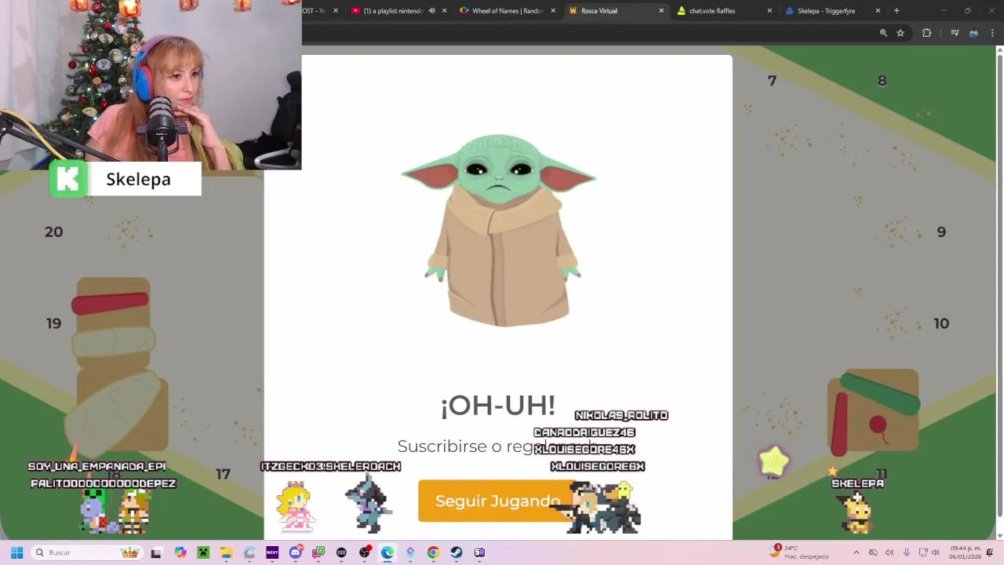This screenshot has width=1004, height=565.
Task: Click the rosca slice numbered 9
Action: click(x=941, y=232)
